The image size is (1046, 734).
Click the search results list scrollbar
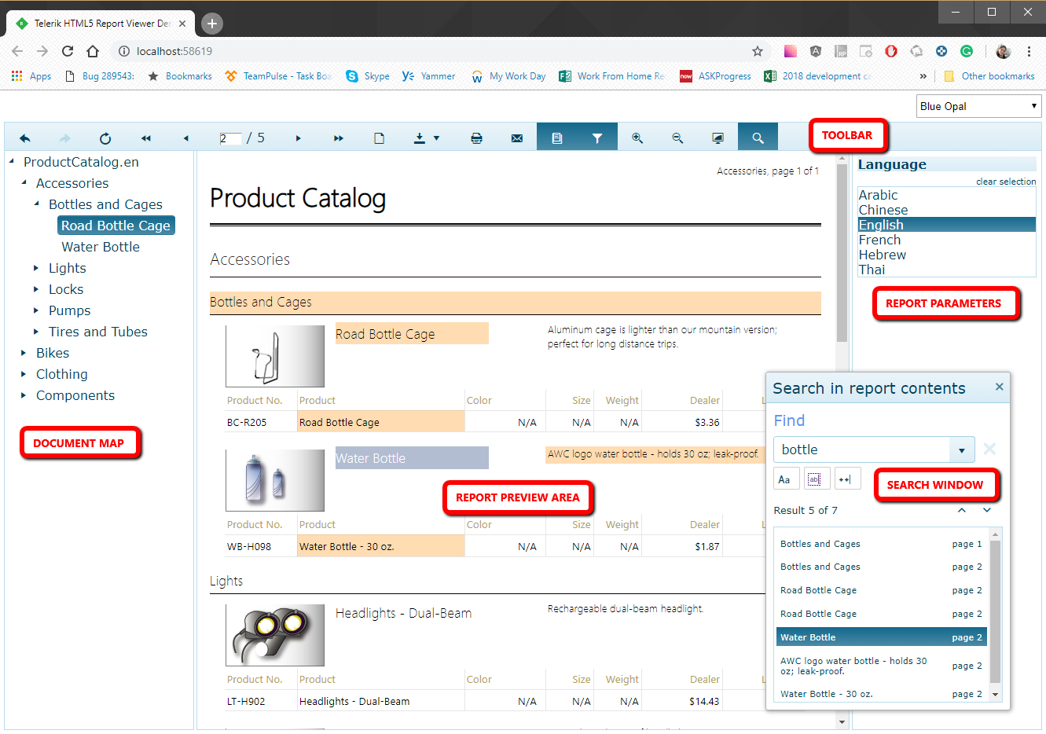tap(995, 613)
